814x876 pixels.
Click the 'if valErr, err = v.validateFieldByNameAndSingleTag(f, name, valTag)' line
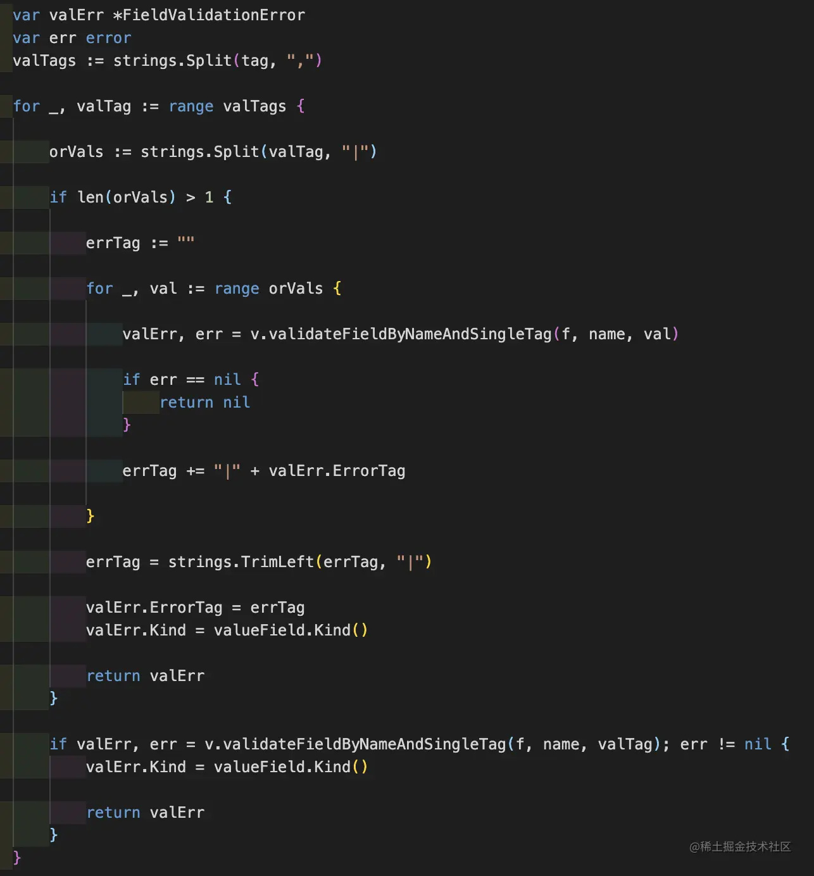pyautogui.click(x=420, y=744)
